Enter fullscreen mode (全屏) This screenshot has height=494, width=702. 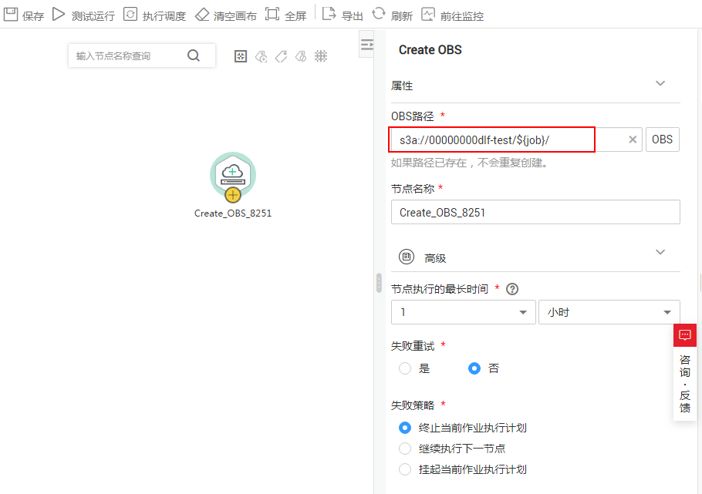pyautogui.click(x=285, y=15)
